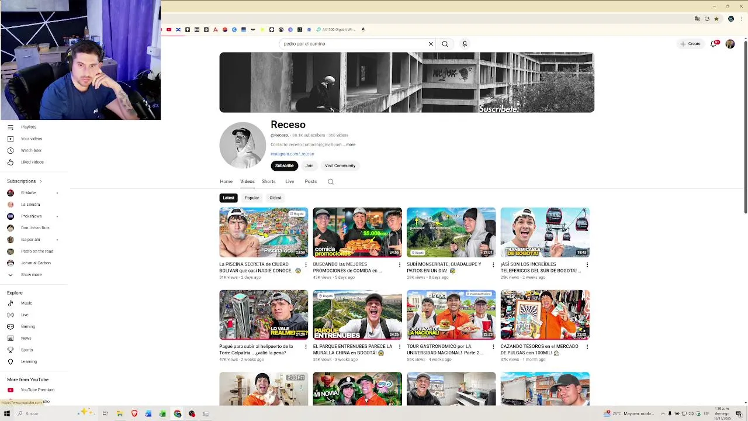Open options menu for Mejores Promociones video

(400, 265)
